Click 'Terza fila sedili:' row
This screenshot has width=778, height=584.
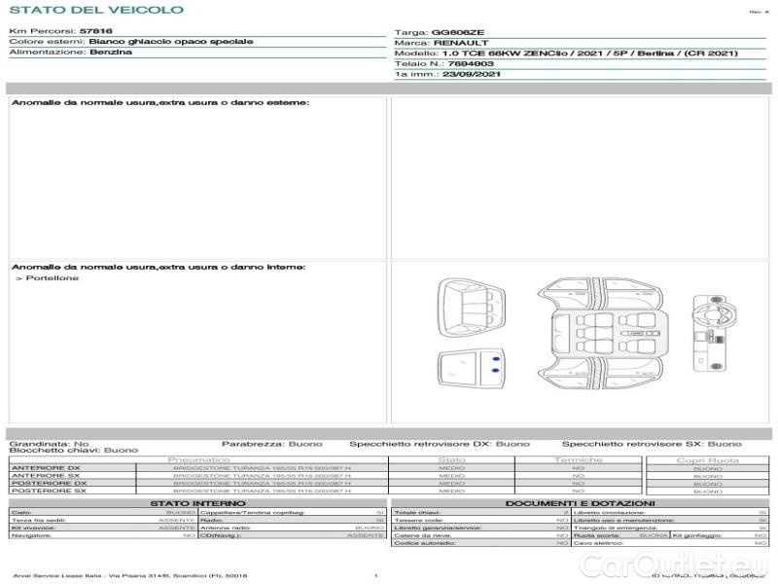[103, 520]
